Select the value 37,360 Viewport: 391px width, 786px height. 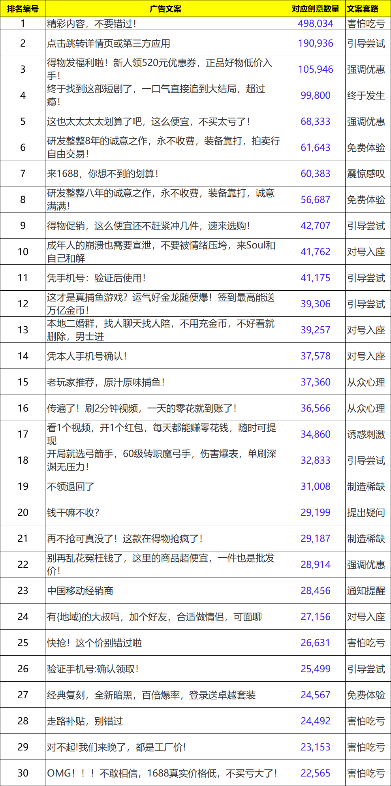[x=316, y=382]
